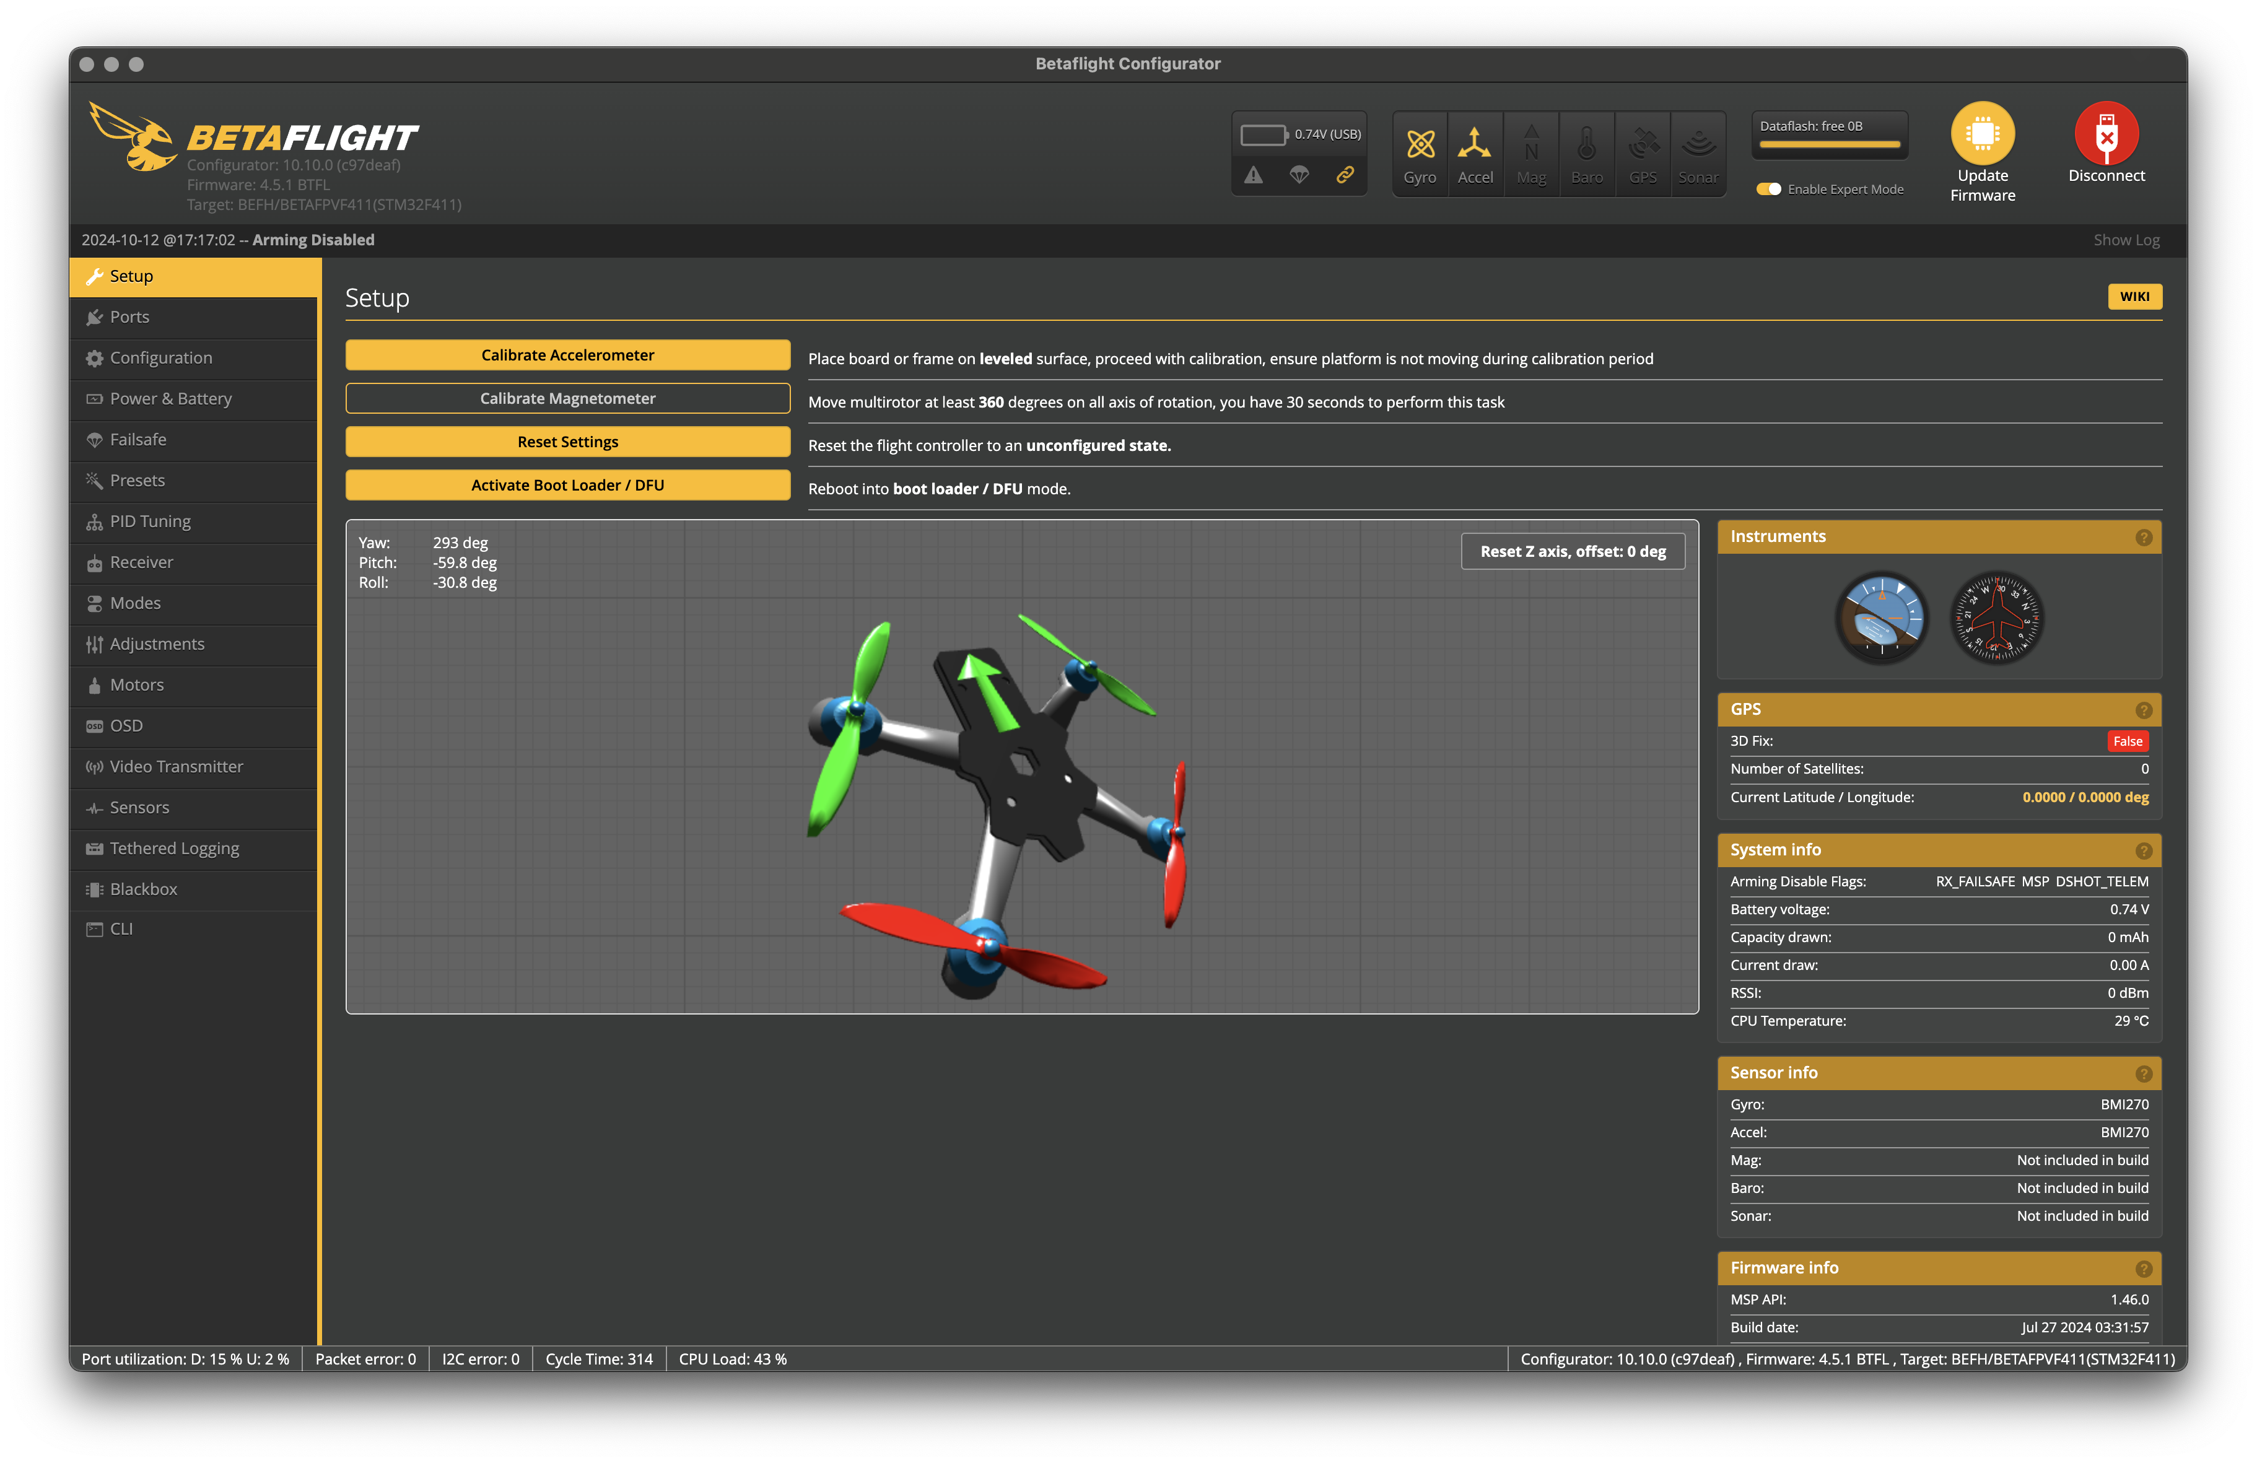Click Reset Z axis offset button
Viewport: 2257px width, 1463px height.
(x=1573, y=551)
